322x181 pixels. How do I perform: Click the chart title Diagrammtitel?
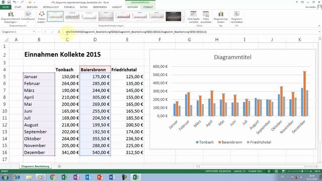tap(232, 57)
